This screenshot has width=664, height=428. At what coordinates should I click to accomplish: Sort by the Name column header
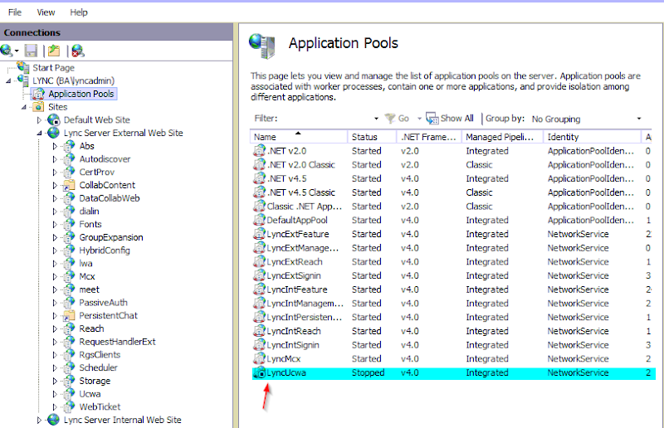point(299,137)
